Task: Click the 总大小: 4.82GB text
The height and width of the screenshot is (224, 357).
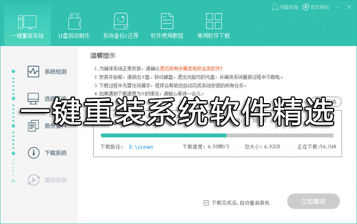Action: pos(262,147)
